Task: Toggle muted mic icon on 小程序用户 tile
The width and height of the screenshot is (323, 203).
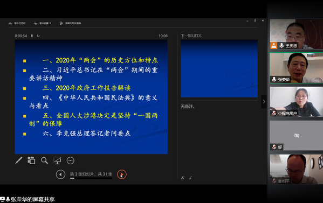Action: pyautogui.click(x=274, y=113)
